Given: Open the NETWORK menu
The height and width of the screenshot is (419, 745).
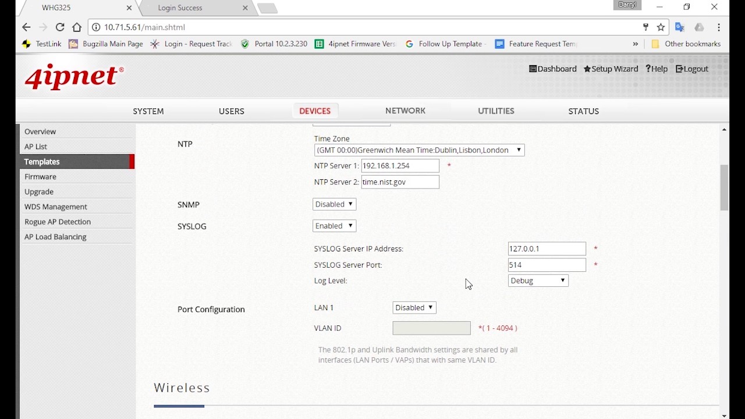Looking at the screenshot, I should tap(405, 111).
